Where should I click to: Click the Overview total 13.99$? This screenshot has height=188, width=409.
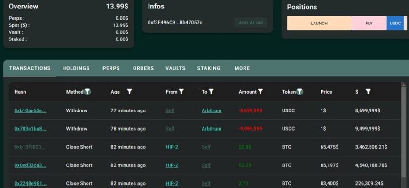tap(117, 7)
